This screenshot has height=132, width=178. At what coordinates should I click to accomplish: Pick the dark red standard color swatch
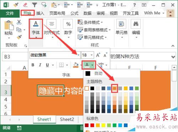87,125
